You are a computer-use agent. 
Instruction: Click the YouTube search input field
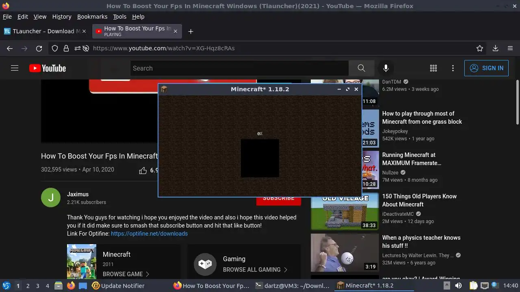239,68
